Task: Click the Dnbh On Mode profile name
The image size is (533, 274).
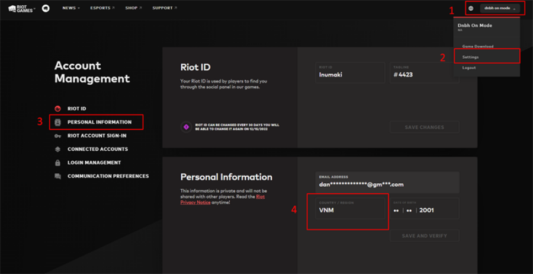Action: [x=474, y=25]
